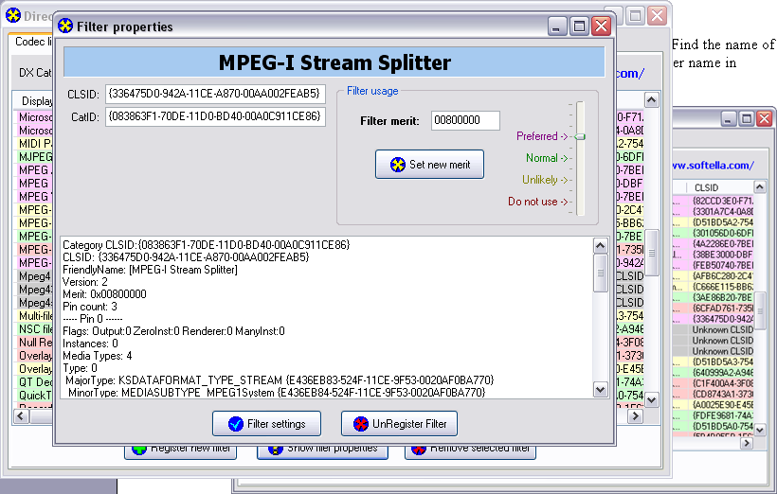Click Show filter properties in background window
The width and height of the screenshot is (777, 494).
point(322,450)
